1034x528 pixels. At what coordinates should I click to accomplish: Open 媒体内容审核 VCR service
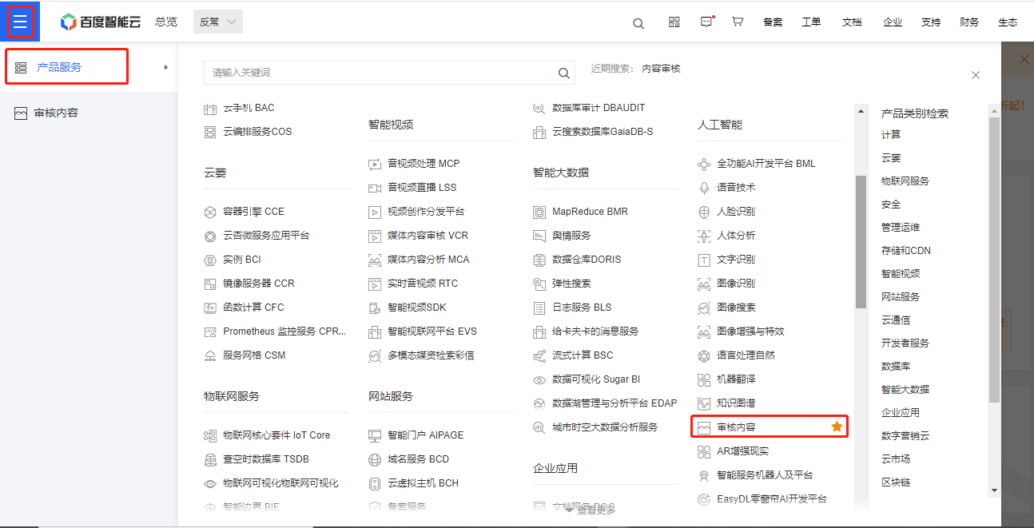click(428, 236)
